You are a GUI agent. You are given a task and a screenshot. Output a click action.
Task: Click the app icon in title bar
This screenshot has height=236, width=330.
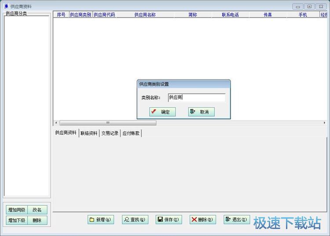point(7,6)
